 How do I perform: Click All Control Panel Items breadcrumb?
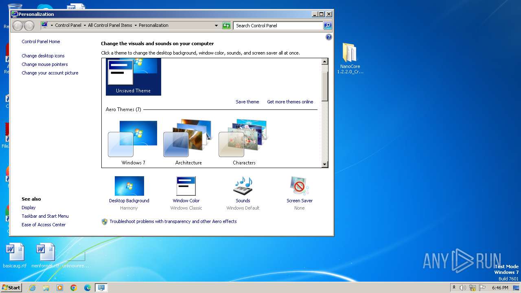click(110, 25)
